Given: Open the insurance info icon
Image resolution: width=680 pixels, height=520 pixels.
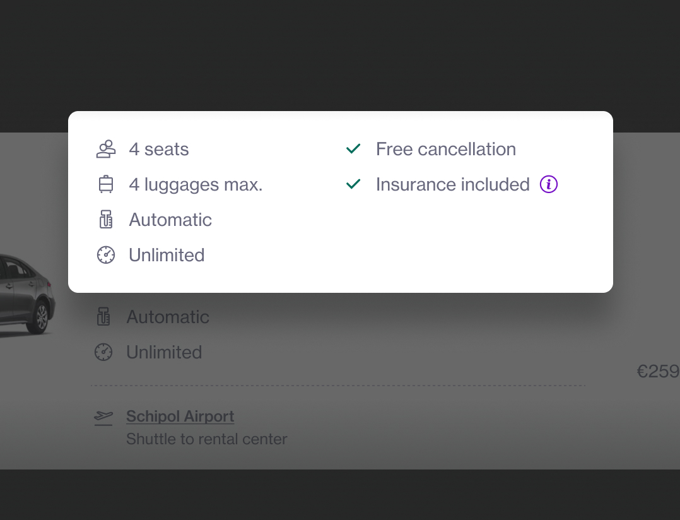Looking at the screenshot, I should click(549, 184).
